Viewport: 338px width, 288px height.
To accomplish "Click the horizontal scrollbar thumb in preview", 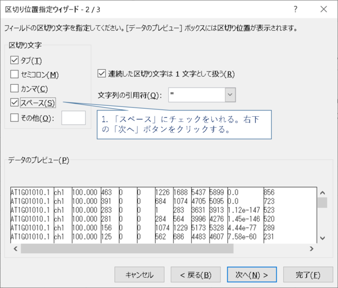I will tap(127, 248).
